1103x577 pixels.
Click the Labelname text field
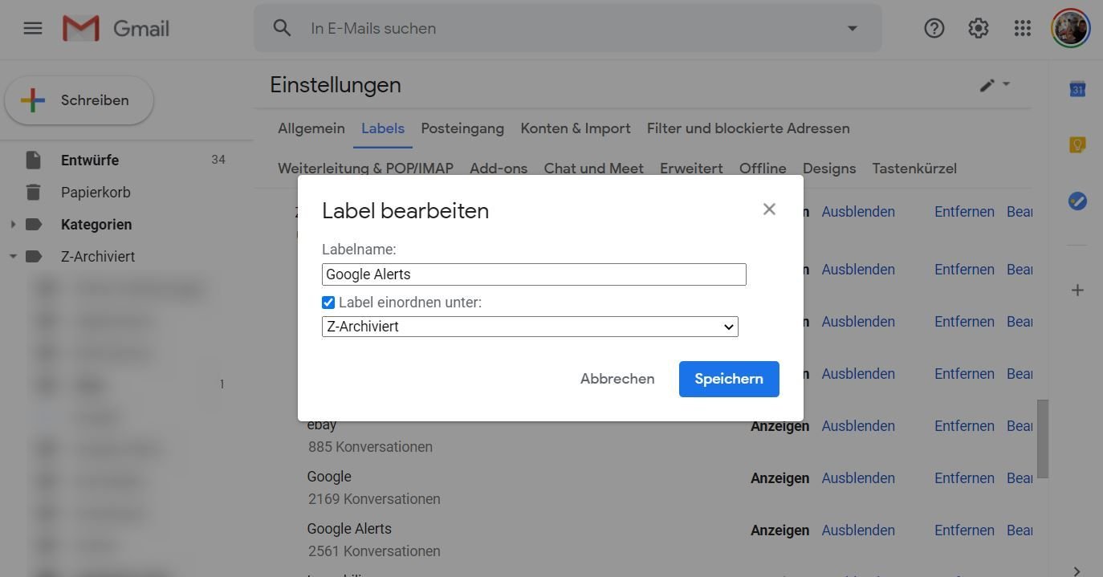tap(534, 274)
